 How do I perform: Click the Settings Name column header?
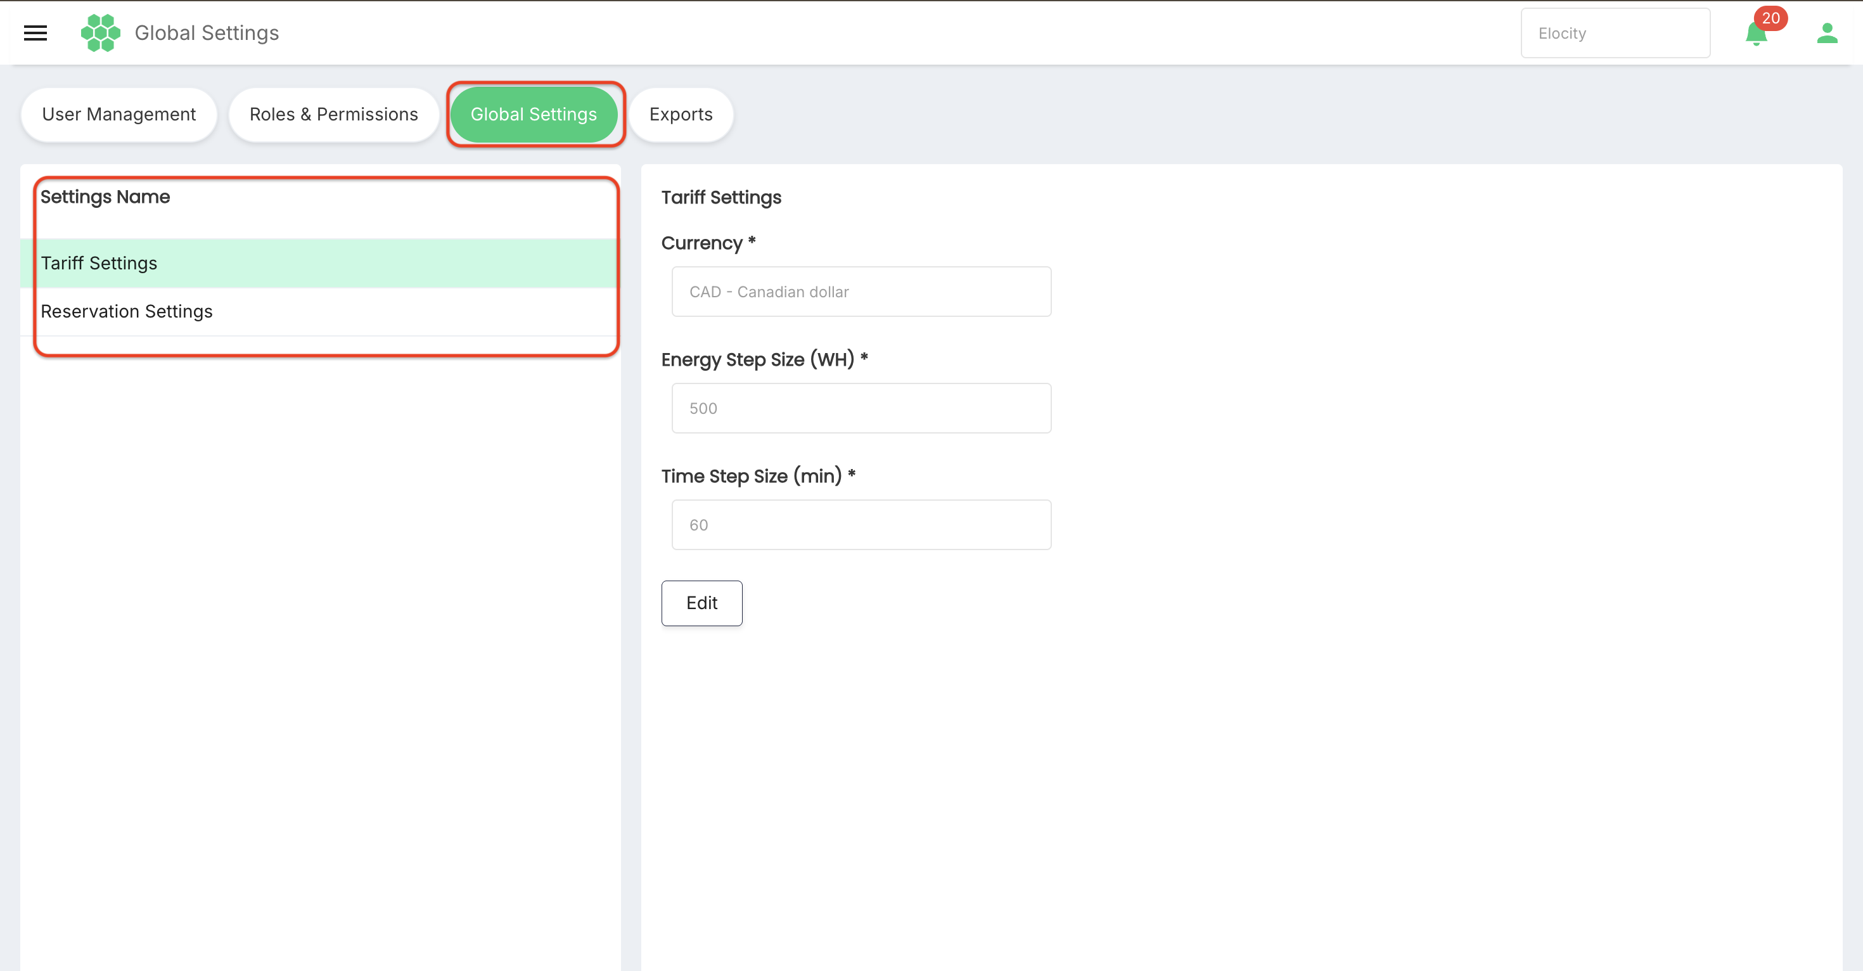pos(105,197)
